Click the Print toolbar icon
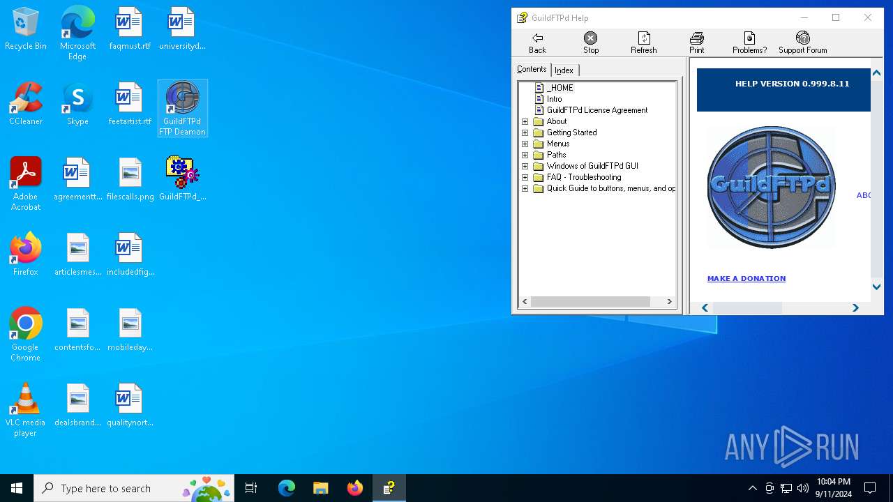 697,38
